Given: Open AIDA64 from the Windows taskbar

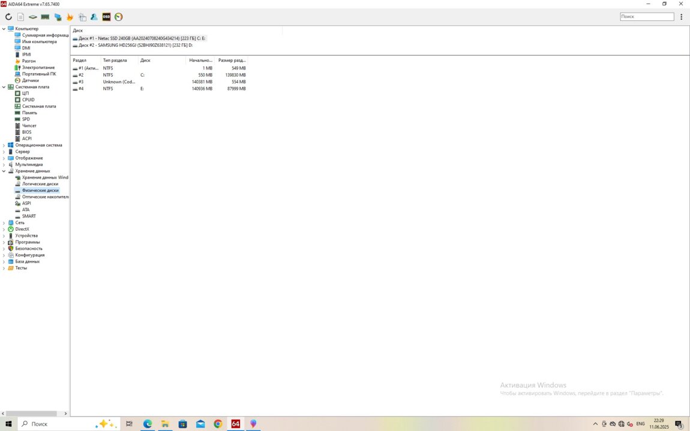Looking at the screenshot, I should [x=236, y=424].
